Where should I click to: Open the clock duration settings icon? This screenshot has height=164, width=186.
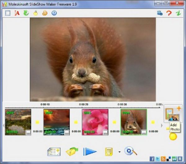[x=54, y=13]
